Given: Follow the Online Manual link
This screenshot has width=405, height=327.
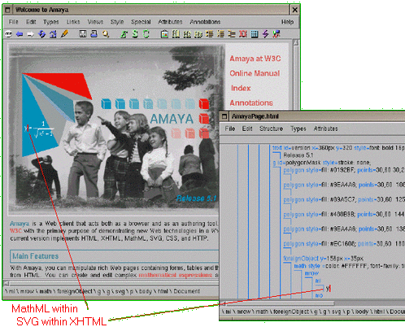Looking at the screenshot, I should tap(255, 73).
